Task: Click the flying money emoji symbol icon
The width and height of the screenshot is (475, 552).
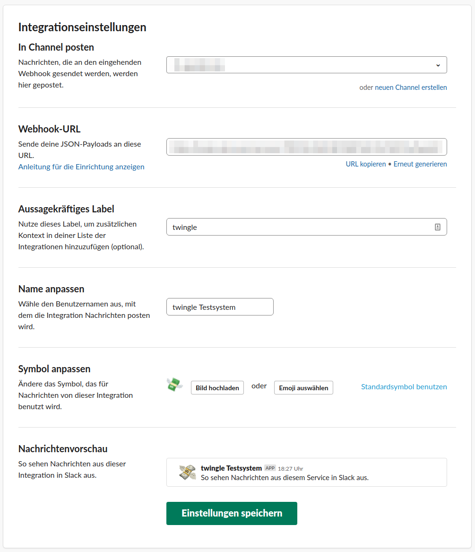Action: coord(174,385)
